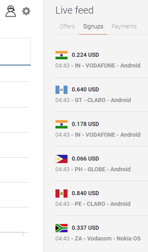Open the Payments tab
The image size is (148, 252).
[124, 26]
